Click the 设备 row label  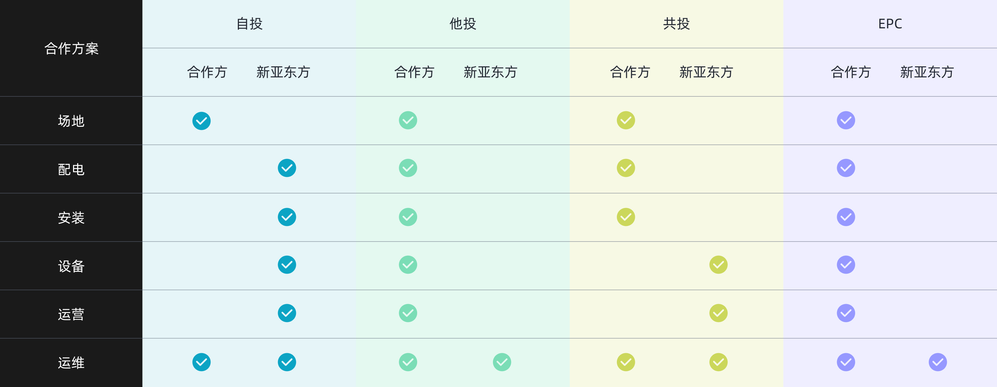tap(71, 266)
